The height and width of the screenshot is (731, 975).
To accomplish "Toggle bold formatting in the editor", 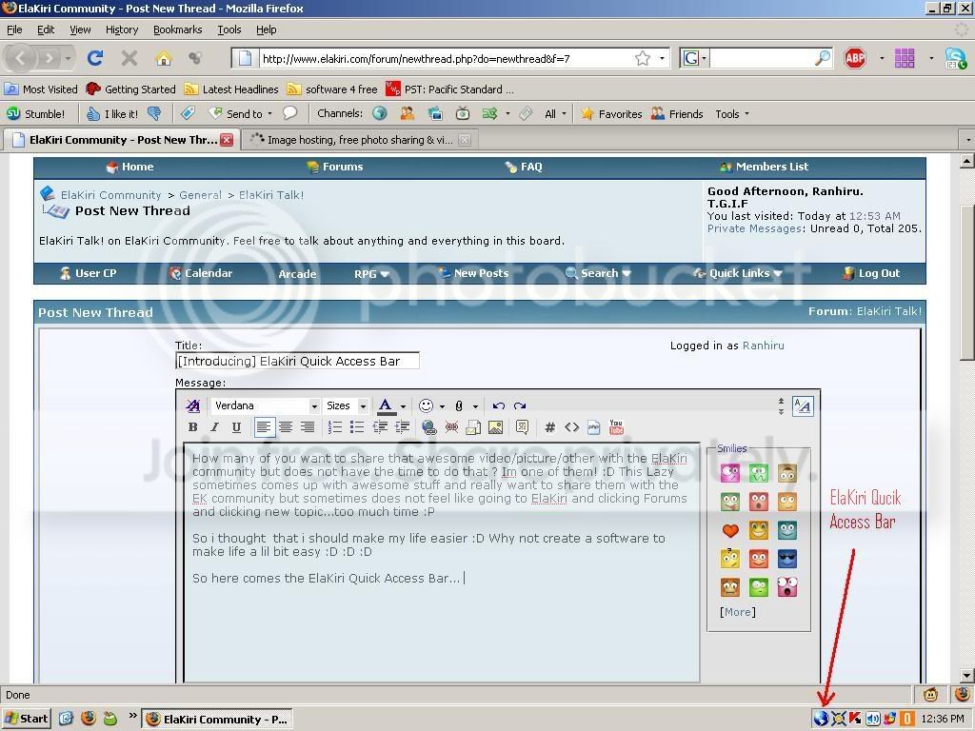I will click(192, 427).
